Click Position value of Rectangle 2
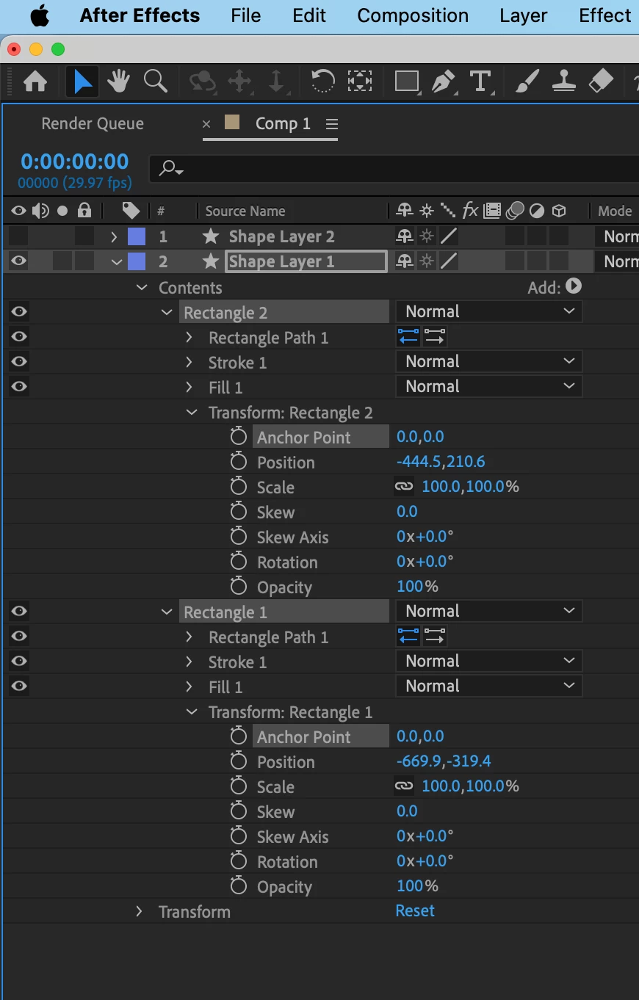The height and width of the screenshot is (1000, 639). click(441, 462)
